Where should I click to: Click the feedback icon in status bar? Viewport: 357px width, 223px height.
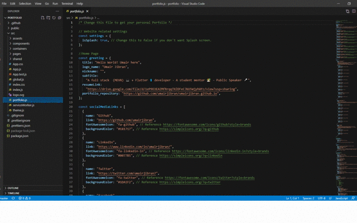(353, 198)
